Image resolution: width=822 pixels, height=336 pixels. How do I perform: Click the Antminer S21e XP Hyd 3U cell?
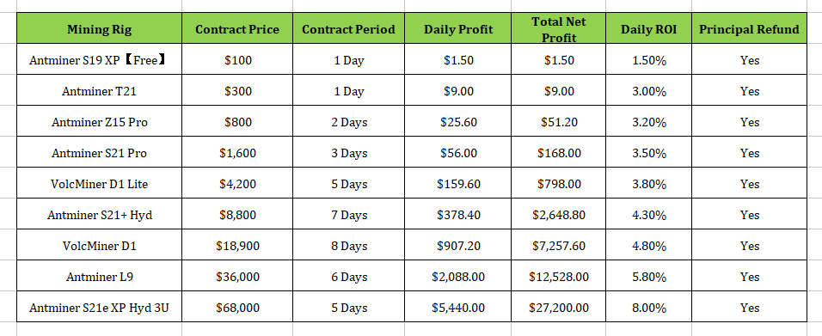(99, 307)
